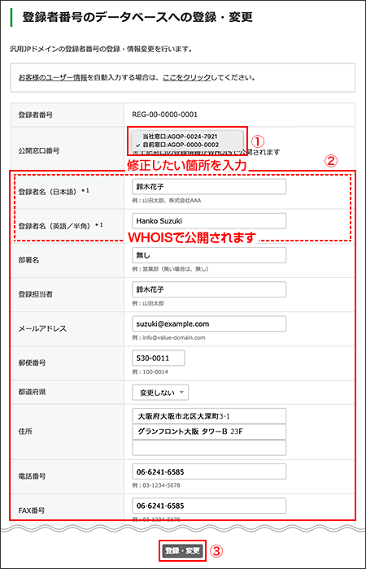Click the 郵便番号 530-0011 field
366x569 pixels.
159,358
